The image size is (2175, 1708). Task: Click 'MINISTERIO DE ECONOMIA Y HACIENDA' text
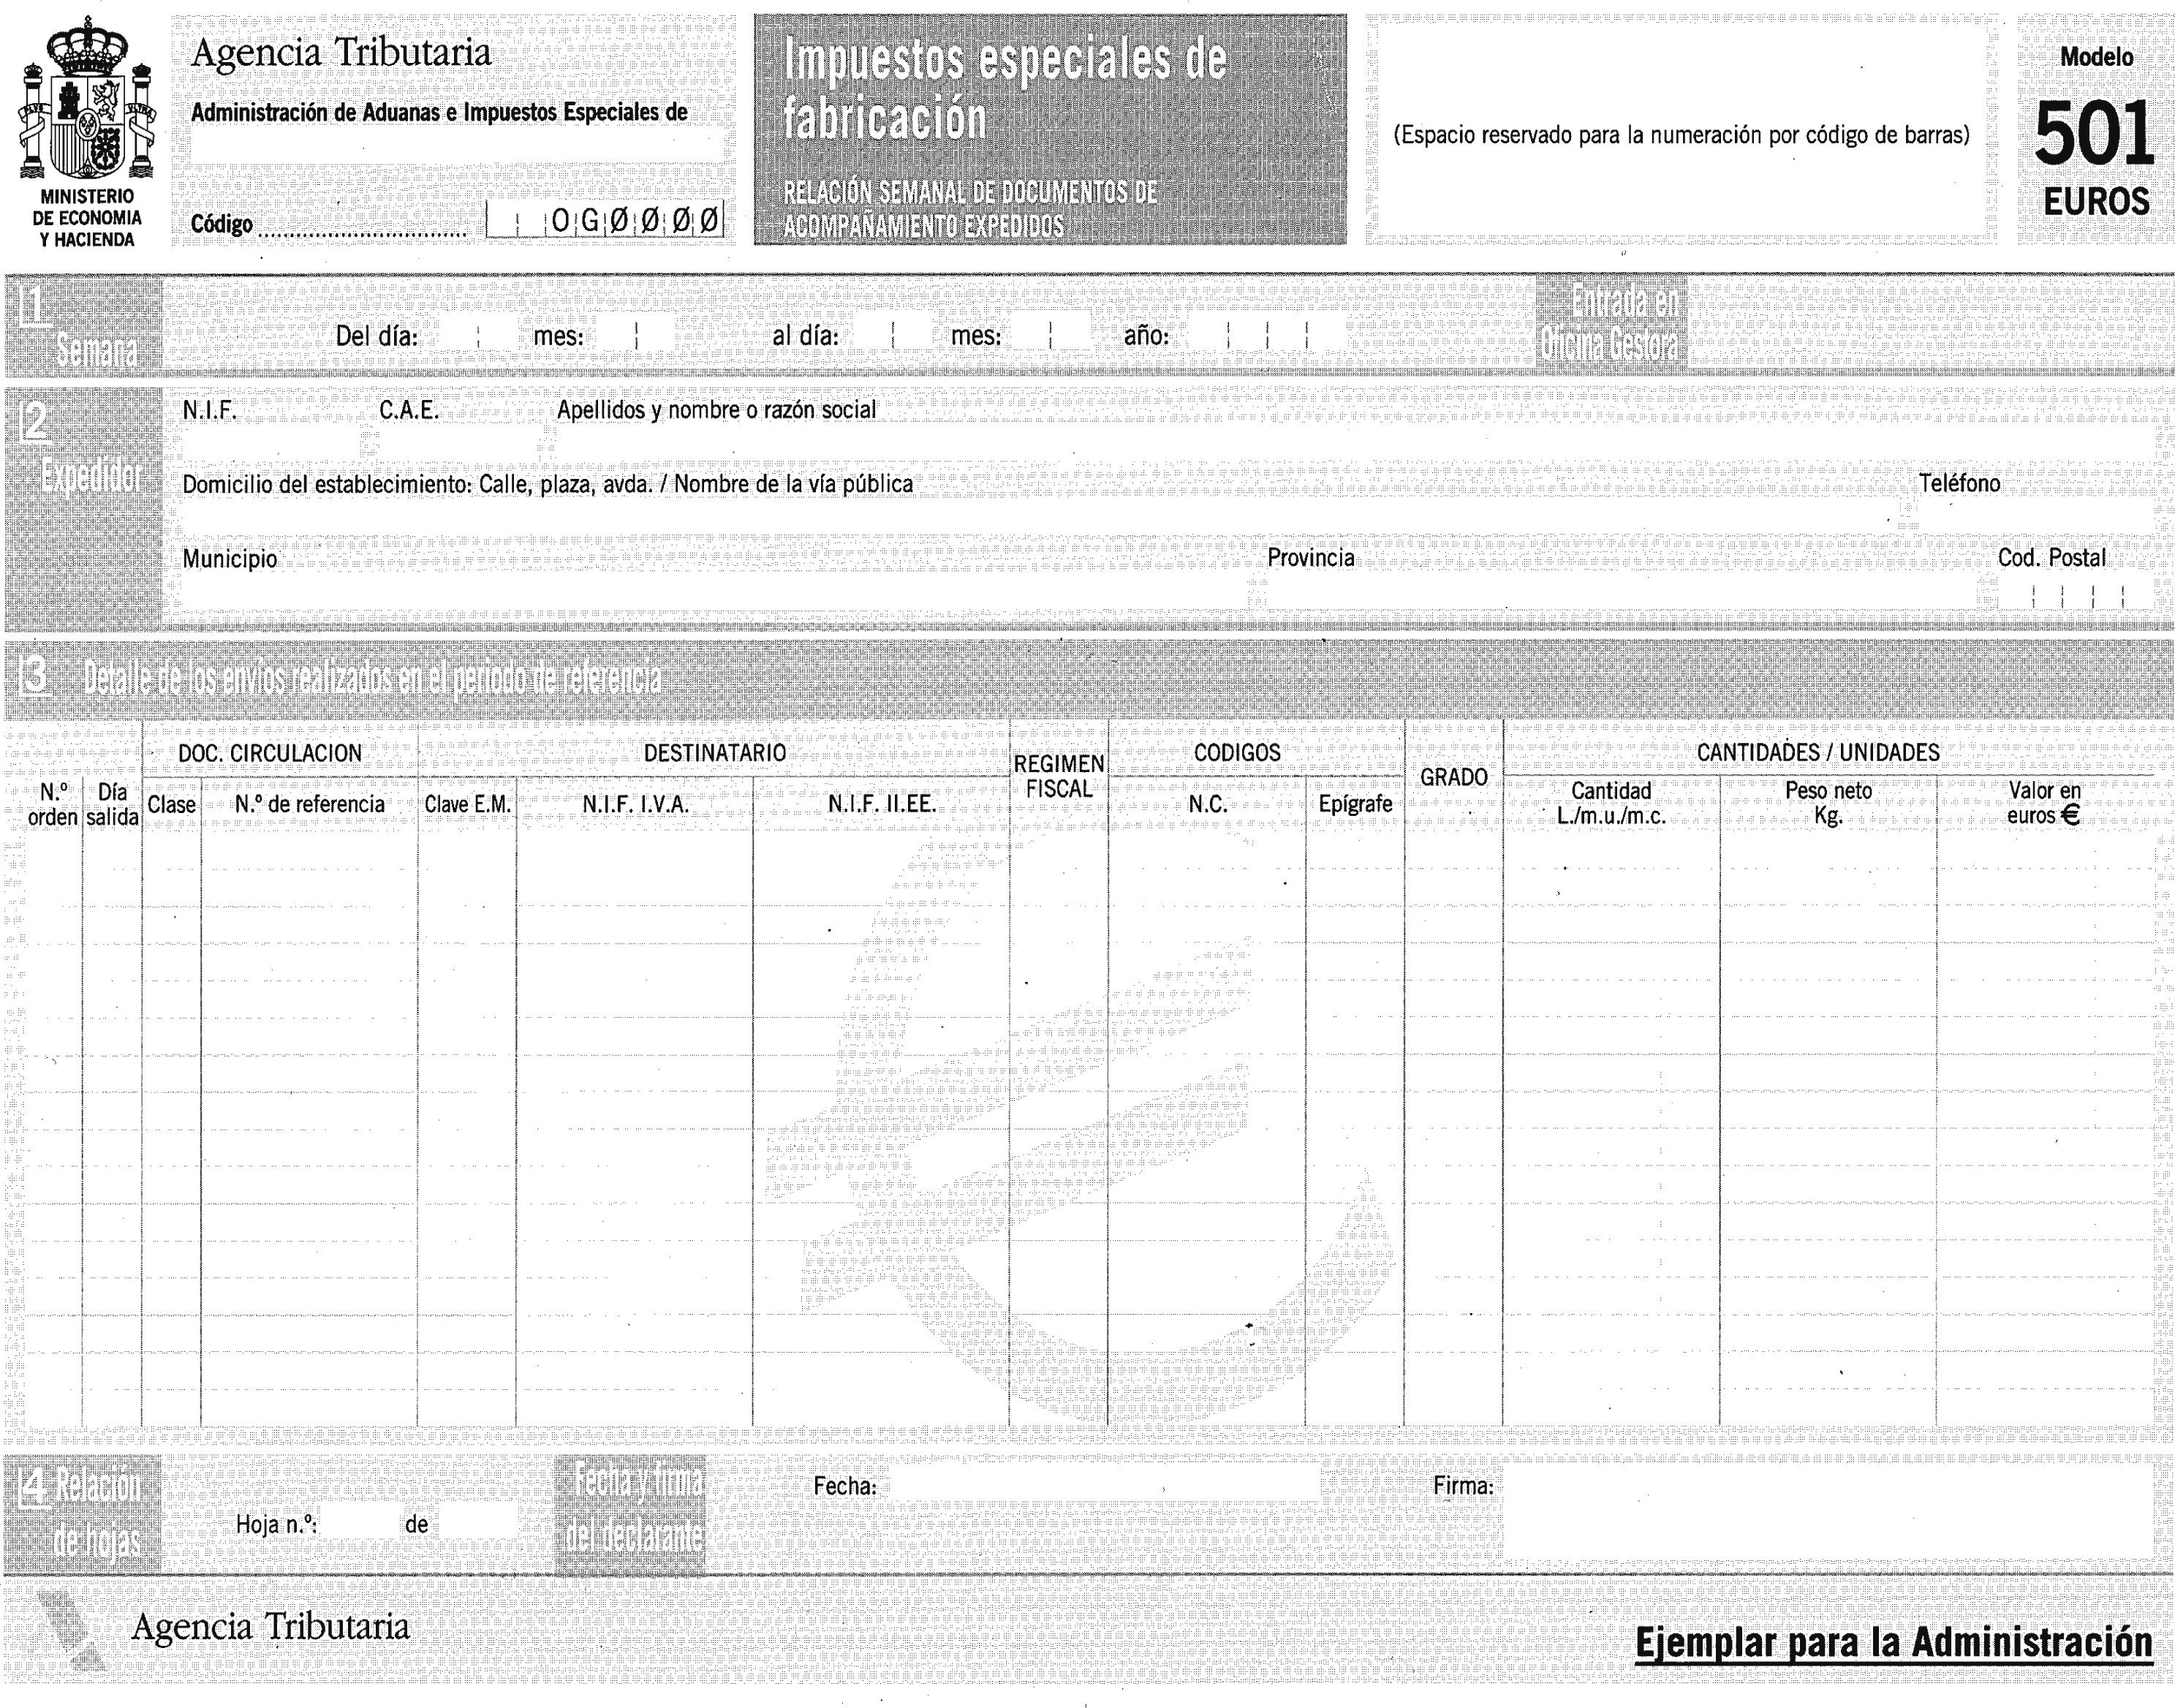click(x=87, y=218)
